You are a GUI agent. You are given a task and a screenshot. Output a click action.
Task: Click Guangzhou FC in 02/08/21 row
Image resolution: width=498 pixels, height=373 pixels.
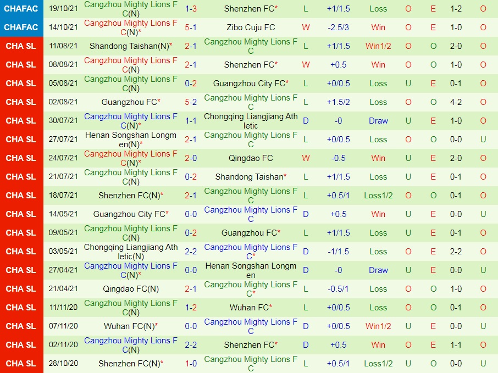tap(130, 102)
